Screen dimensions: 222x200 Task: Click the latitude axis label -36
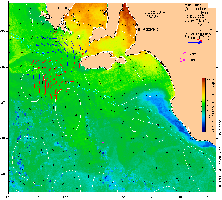pyautogui.click(x=3, y=67)
